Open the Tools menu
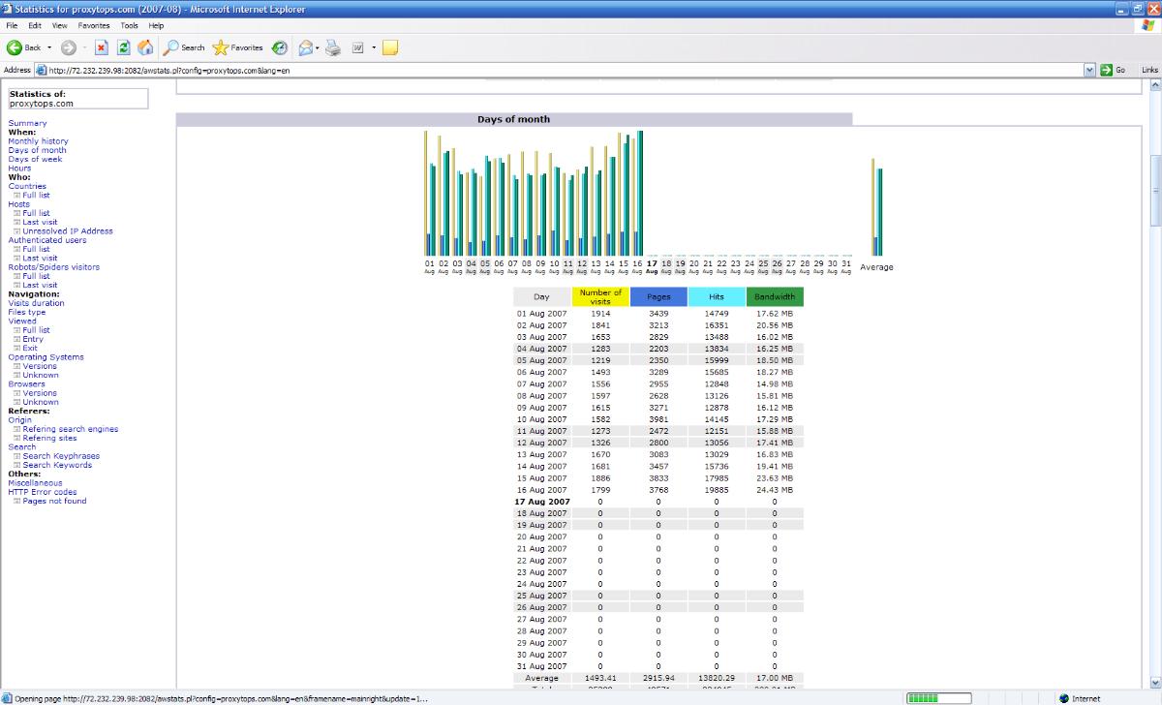1162x705 pixels. [x=129, y=25]
